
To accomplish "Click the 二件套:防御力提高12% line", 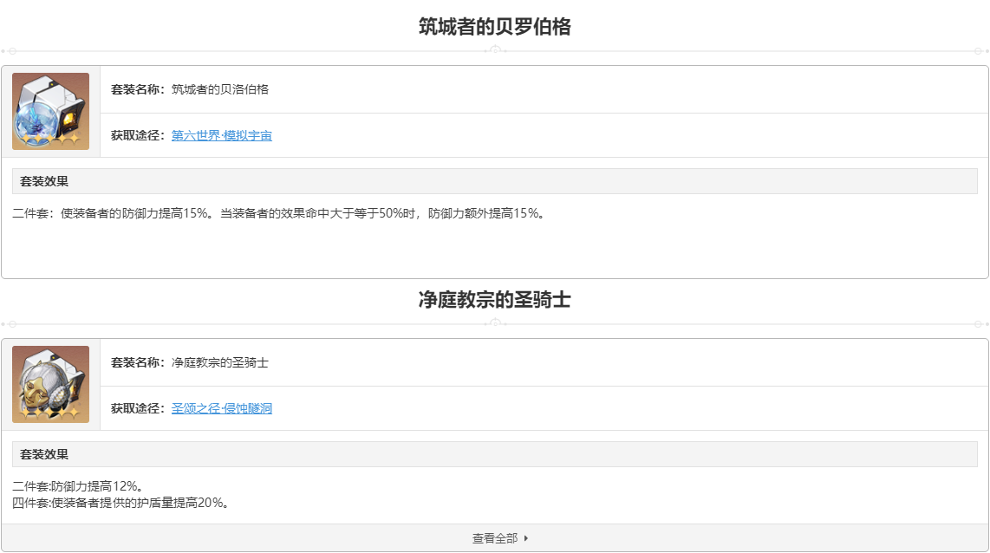I will [78, 486].
